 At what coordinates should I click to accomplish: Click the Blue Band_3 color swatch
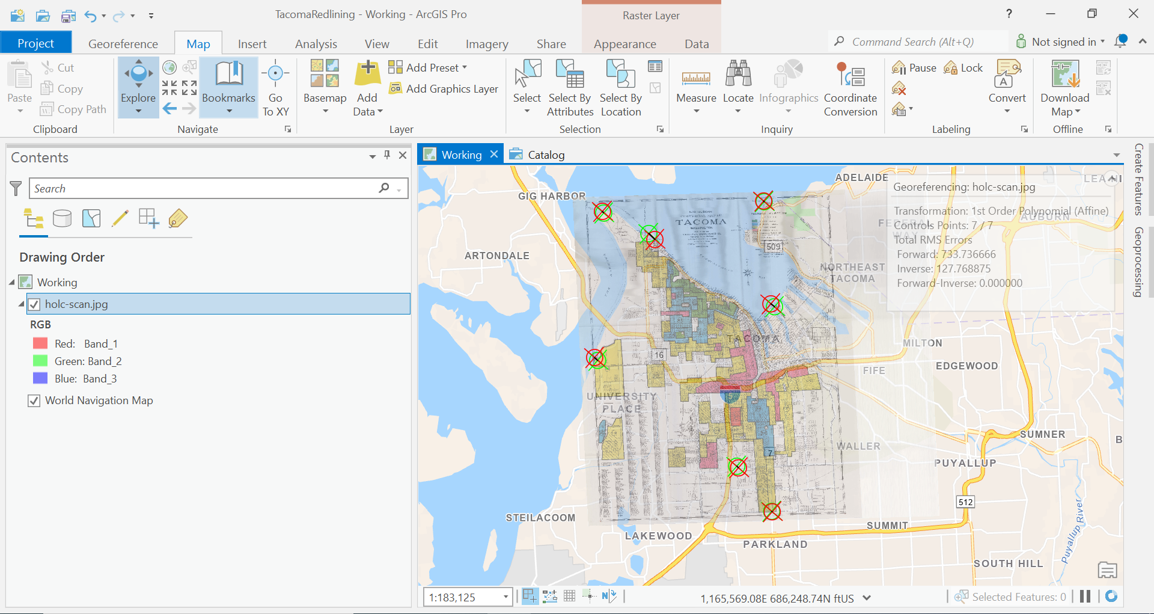click(x=40, y=378)
